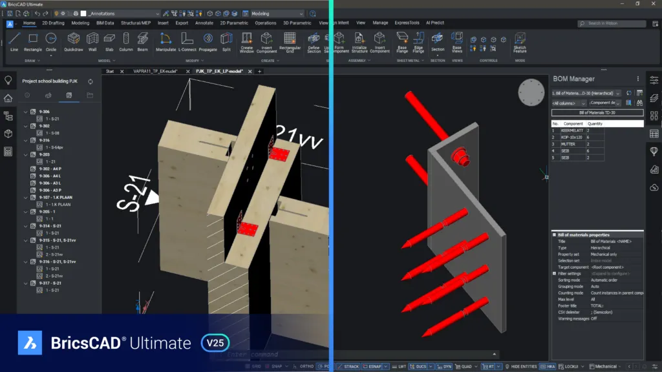Viewport: 662px width, 372px height.
Task: Select the Rectangle tool
Action: [x=32, y=42]
